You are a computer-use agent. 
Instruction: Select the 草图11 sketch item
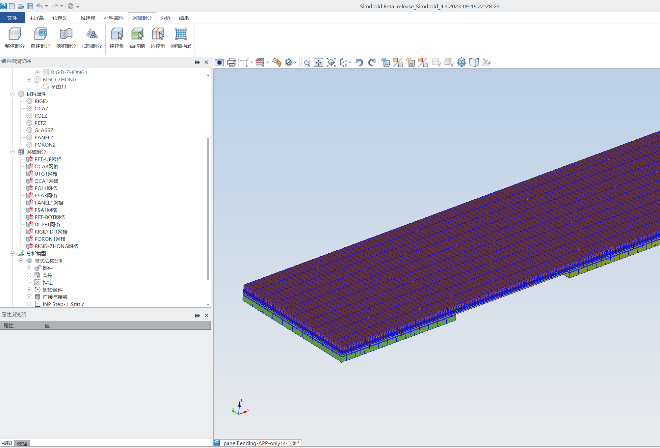point(59,87)
